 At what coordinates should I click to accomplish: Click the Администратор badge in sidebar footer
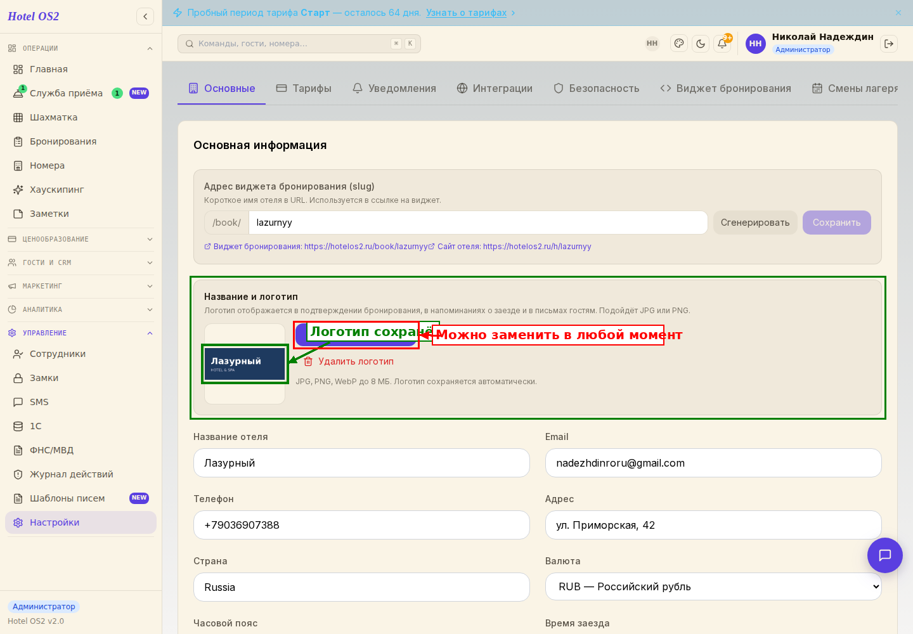44,607
